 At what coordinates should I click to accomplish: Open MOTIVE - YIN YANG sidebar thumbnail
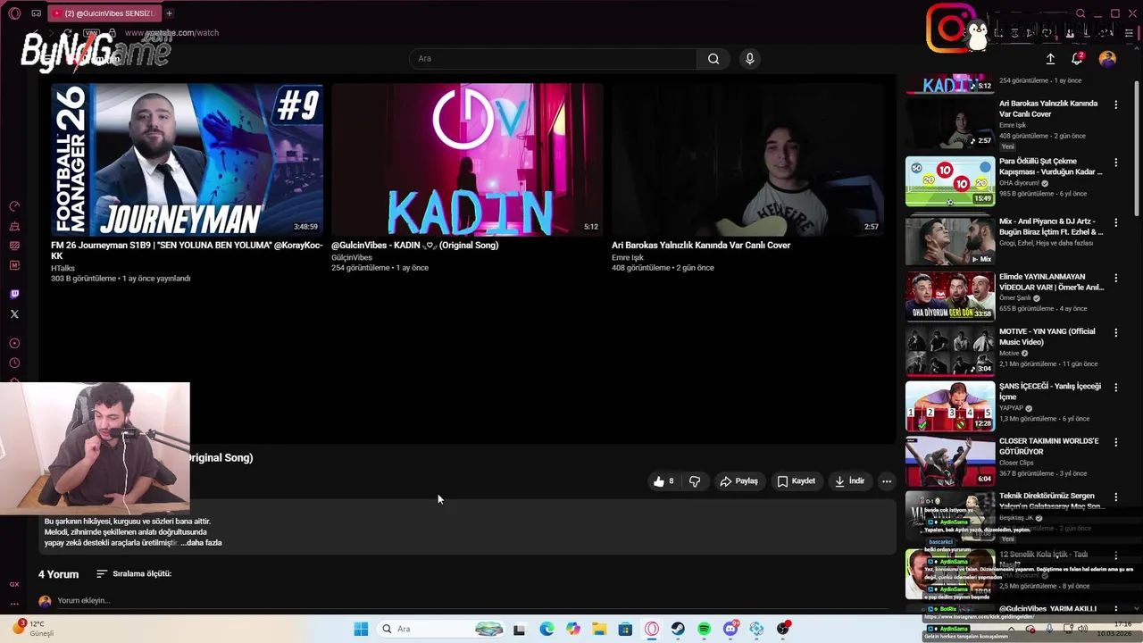tap(950, 351)
